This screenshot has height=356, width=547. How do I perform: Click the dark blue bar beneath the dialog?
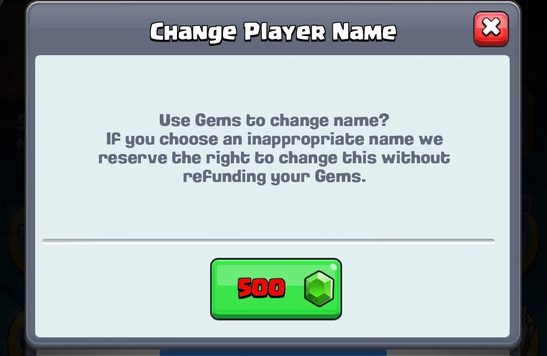tap(273, 353)
